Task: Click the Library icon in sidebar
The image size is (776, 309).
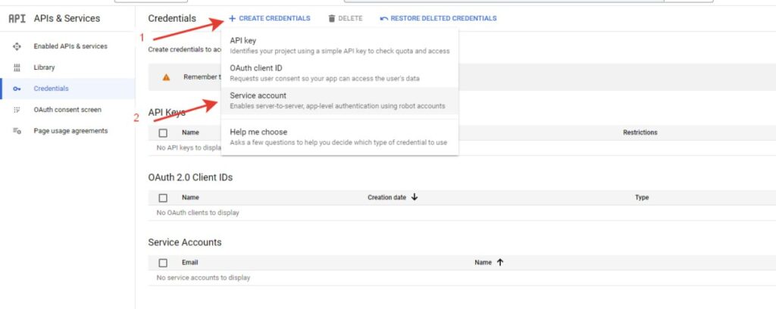Action: click(17, 67)
